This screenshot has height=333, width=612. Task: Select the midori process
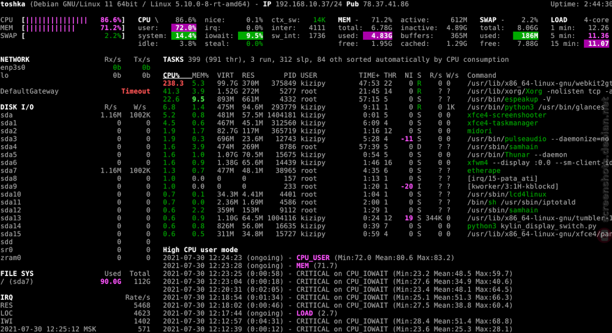pyautogui.click(x=479, y=131)
